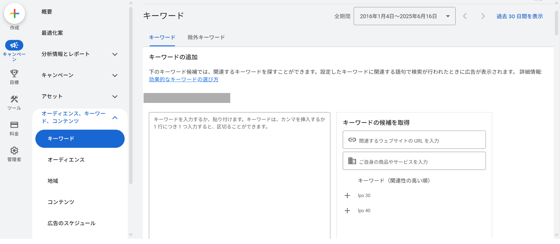Screen dimensions: 560x244
Task: Open the ツール wrench icon
Action: [14, 99]
